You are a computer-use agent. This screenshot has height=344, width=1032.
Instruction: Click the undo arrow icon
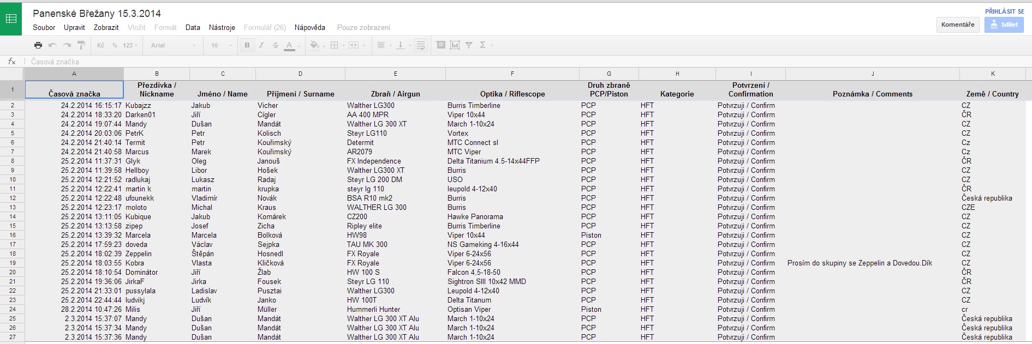(x=52, y=45)
